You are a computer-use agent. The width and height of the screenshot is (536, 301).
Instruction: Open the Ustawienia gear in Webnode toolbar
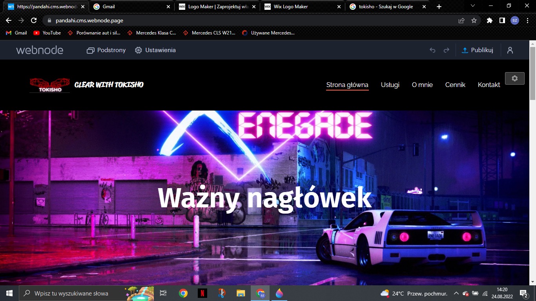point(155,50)
